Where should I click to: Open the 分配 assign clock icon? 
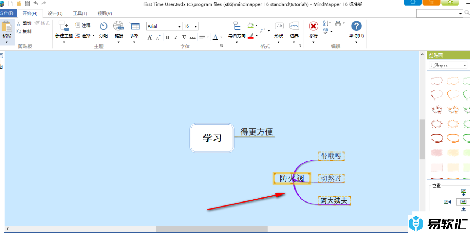pos(104,26)
